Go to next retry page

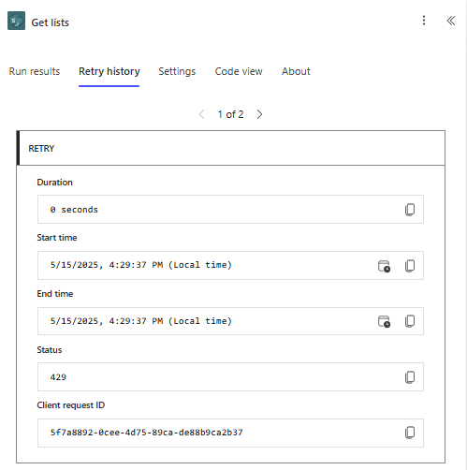pyautogui.click(x=259, y=114)
